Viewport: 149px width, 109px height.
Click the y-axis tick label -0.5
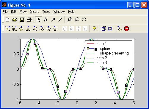coord(15,85)
